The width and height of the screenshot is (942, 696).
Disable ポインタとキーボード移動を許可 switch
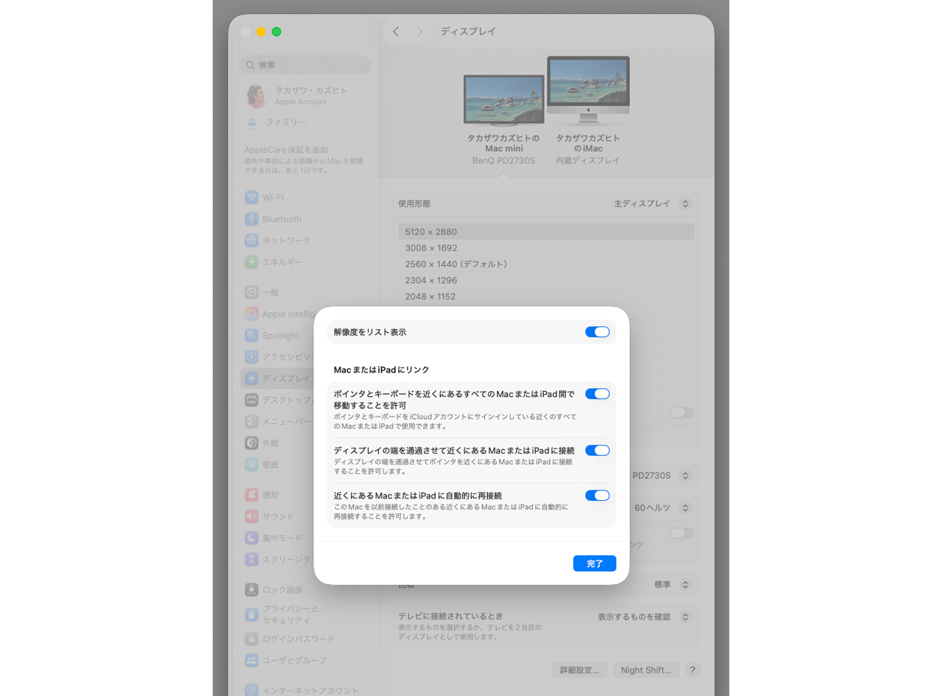597,394
